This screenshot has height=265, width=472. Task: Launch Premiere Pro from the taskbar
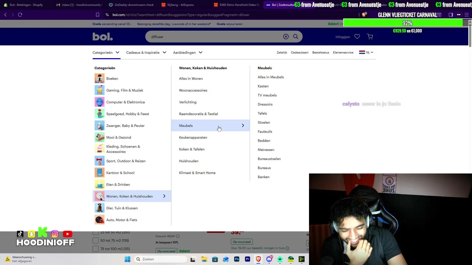pos(247,259)
